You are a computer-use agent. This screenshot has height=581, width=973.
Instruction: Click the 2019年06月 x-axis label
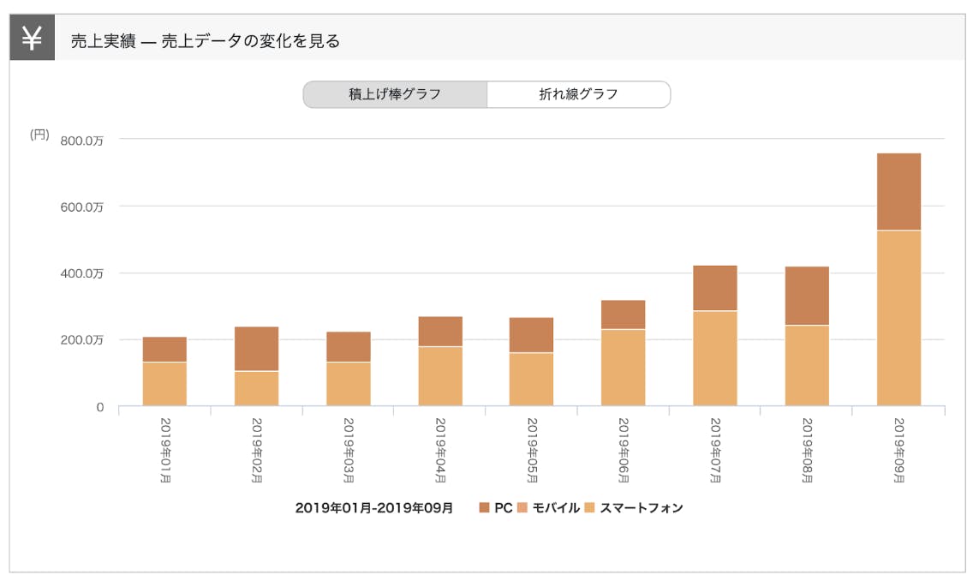(x=624, y=451)
